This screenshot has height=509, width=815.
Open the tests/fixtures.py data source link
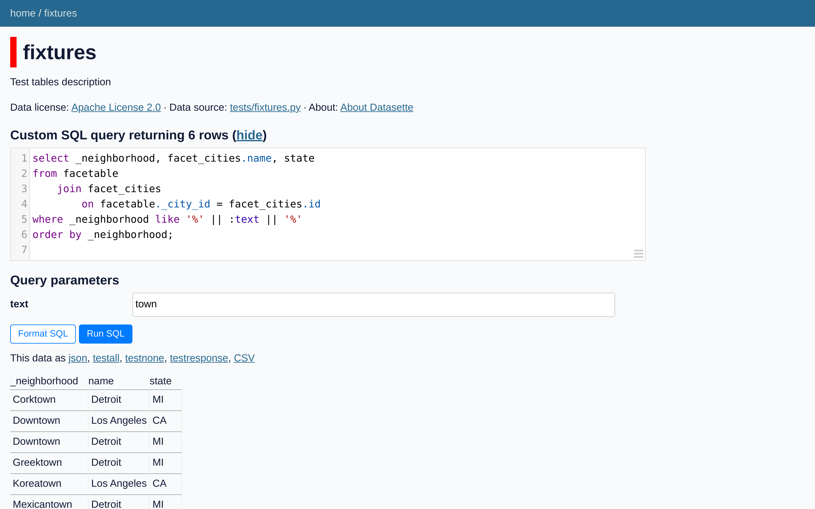(265, 107)
